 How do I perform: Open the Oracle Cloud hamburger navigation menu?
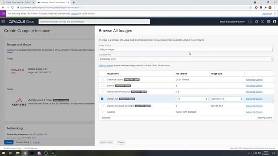(3, 22)
